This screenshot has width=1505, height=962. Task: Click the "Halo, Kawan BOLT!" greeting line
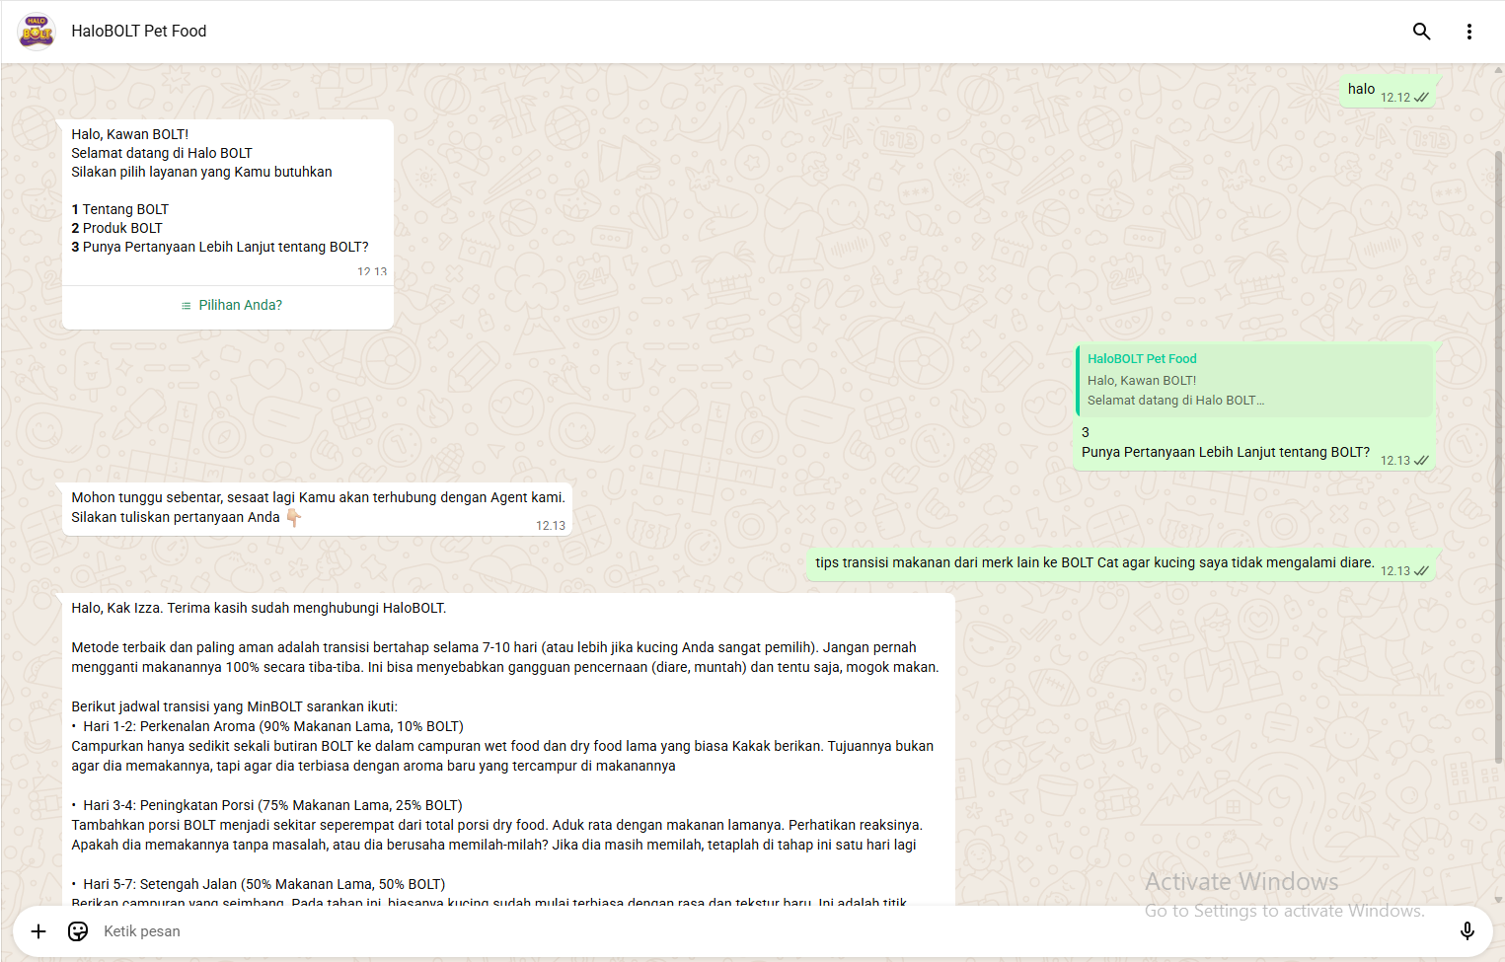[x=129, y=134]
